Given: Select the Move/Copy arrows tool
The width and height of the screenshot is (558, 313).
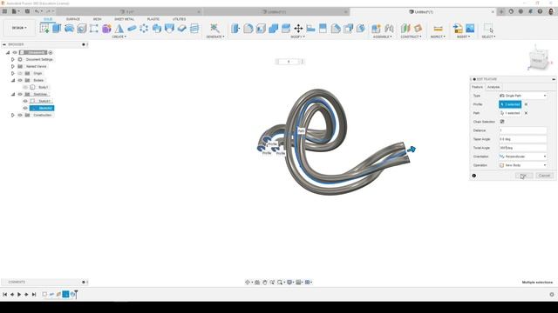Looking at the screenshot, I should [x=298, y=29].
